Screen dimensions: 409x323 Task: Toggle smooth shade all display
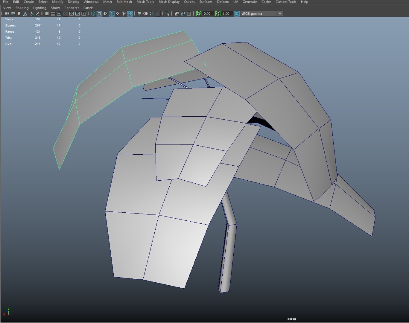[x=99, y=13]
